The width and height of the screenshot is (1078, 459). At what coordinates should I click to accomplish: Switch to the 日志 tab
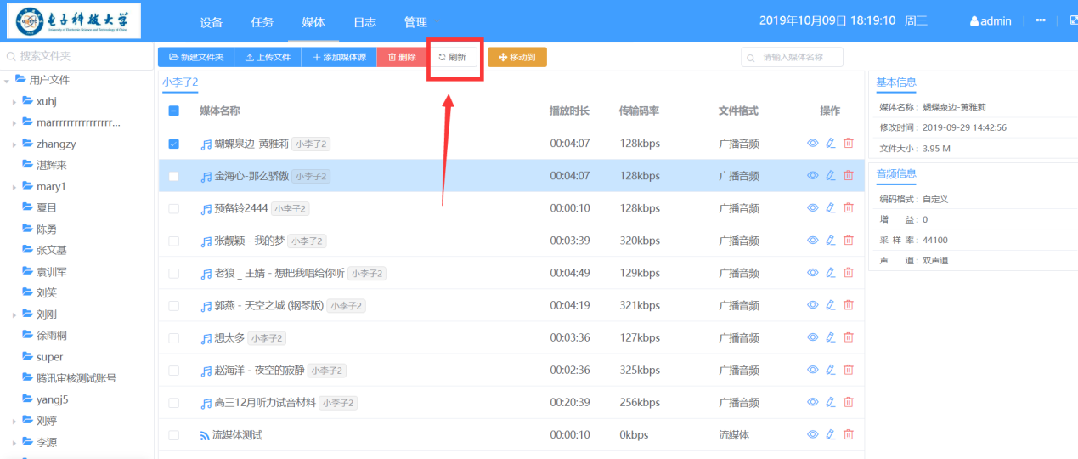click(x=364, y=22)
